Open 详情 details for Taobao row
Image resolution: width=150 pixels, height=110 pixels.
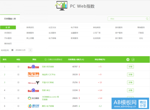[130, 75]
